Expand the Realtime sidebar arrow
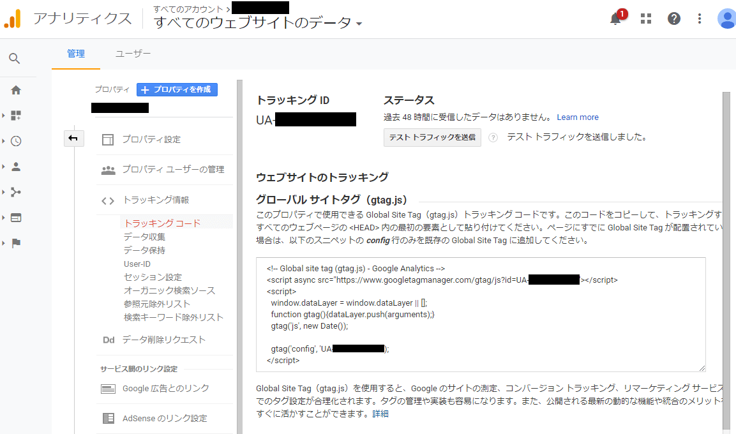 3,141
